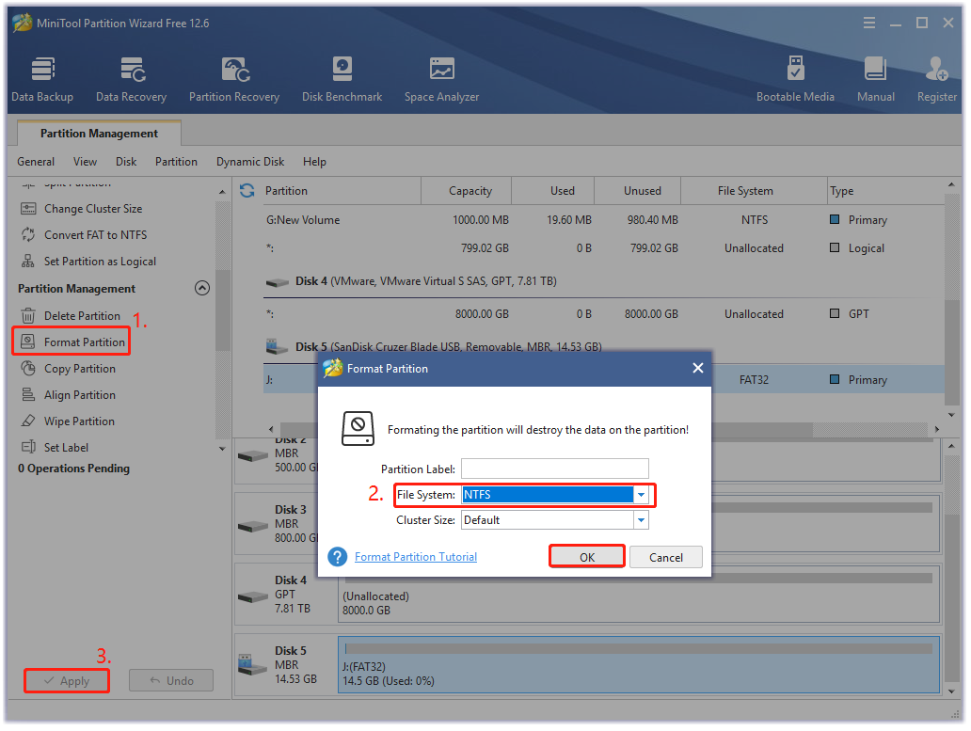
Task: Open the File System dropdown
Action: coord(641,495)
